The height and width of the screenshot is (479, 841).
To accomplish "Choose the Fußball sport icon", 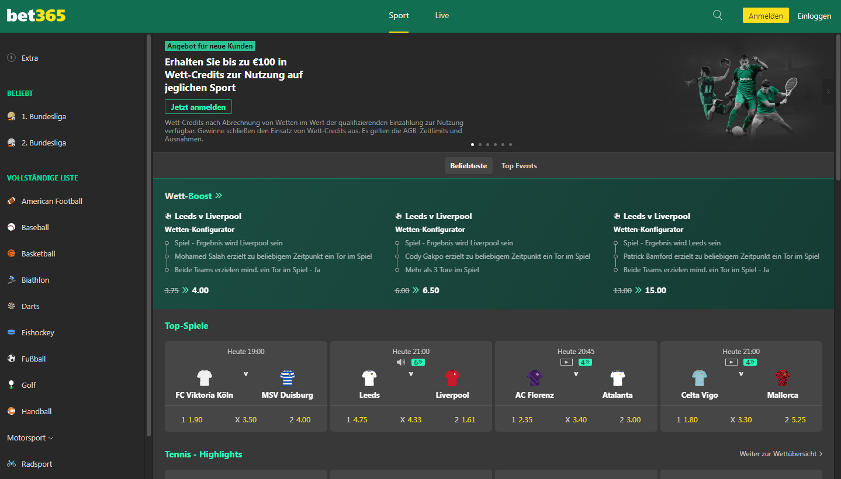I will [x=12, y=359].
